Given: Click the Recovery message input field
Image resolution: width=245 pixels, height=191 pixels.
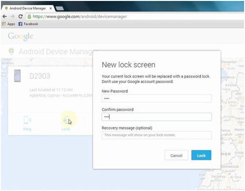Looking at the screenshot, I should (157, 135).
